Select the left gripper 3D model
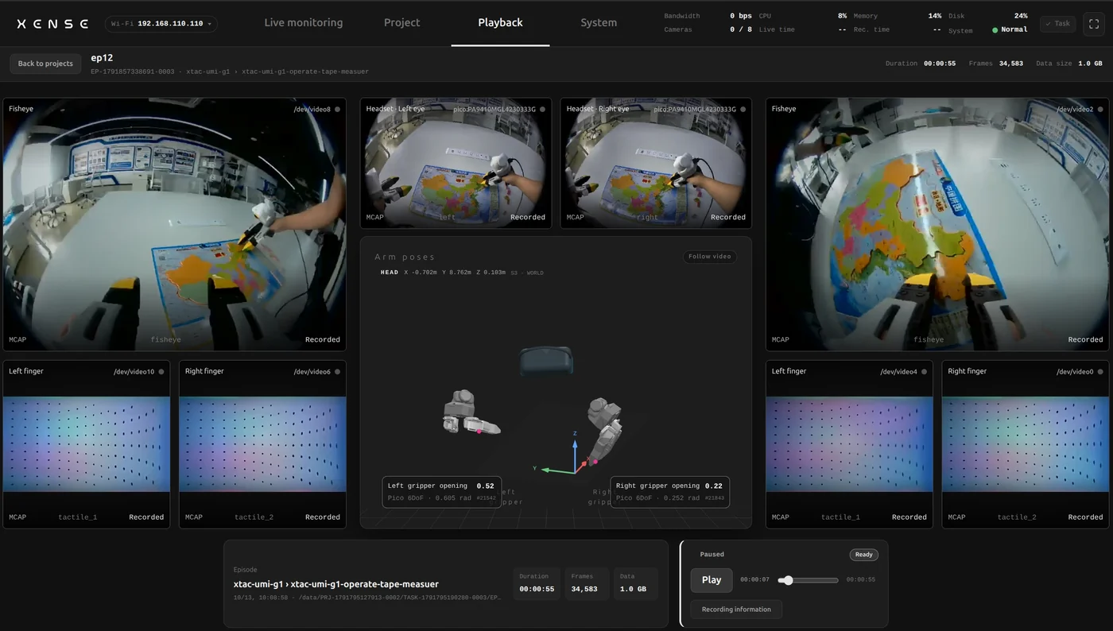 471,412
